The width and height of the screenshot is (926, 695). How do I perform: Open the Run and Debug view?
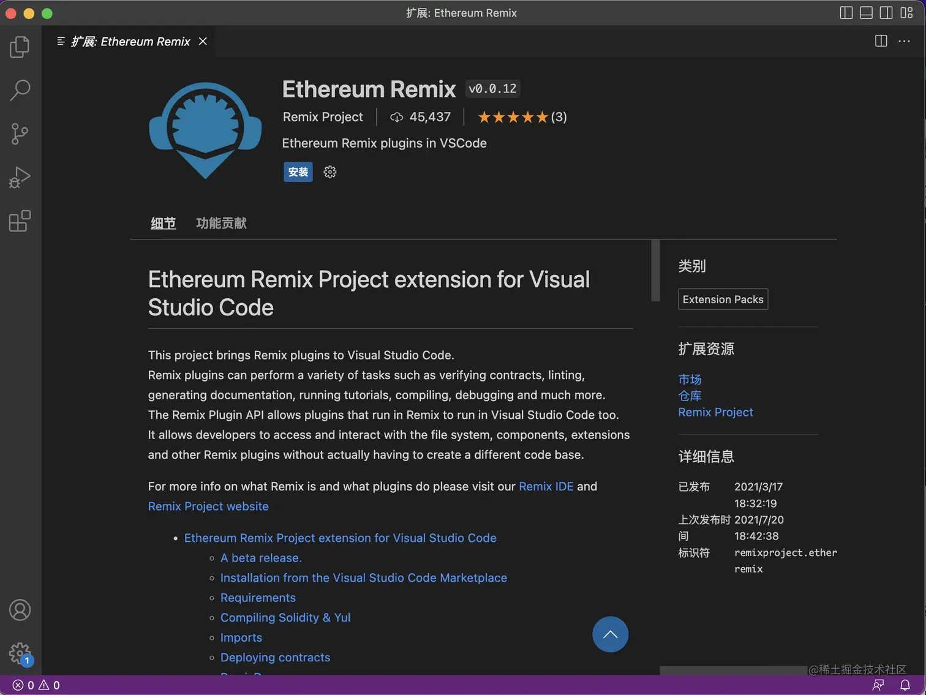pos(20,178)
